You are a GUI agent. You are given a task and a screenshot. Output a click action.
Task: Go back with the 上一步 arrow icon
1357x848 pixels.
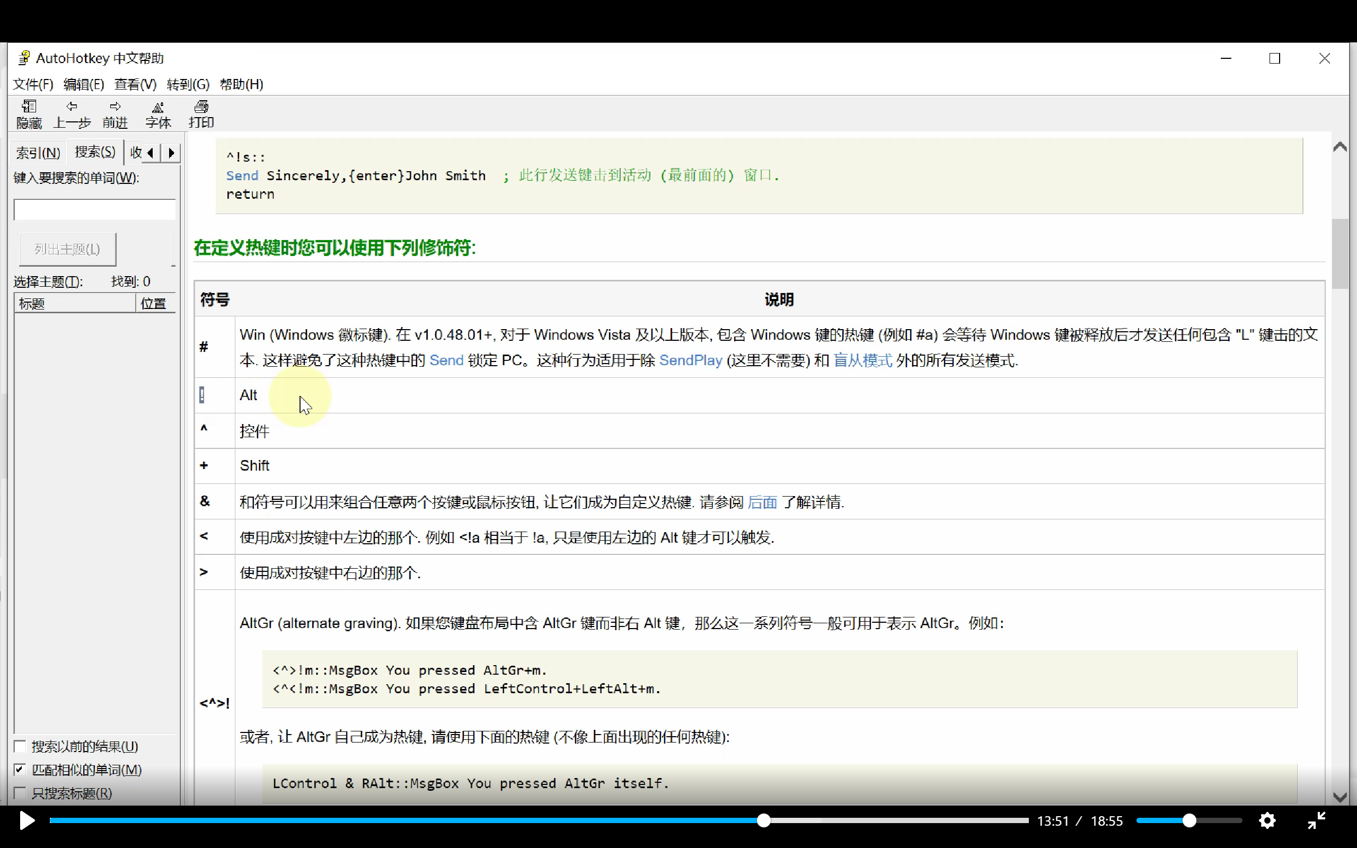(x=72, y=106)
